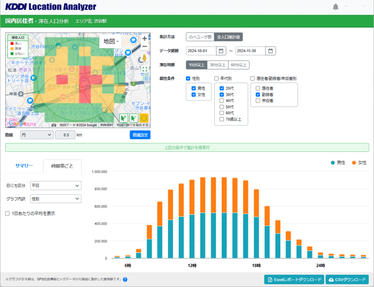This screenshot has height=287, width=374.
Task: Select 60分以上 stay time option
Action: tap(239, 65)
